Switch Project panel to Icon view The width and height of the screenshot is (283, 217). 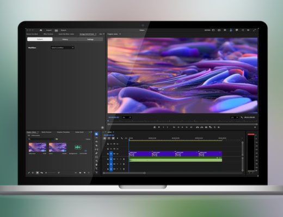[x=38, y=173]
